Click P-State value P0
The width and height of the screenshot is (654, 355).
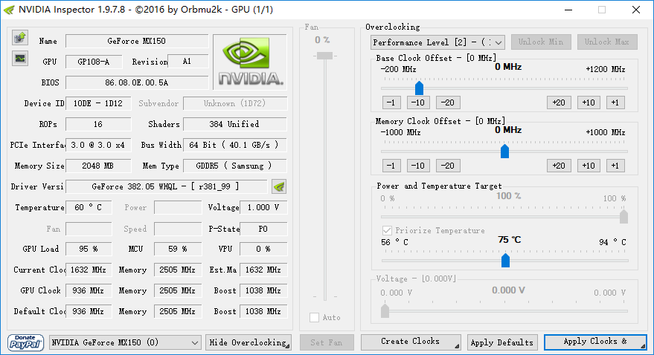pos(263,229)
